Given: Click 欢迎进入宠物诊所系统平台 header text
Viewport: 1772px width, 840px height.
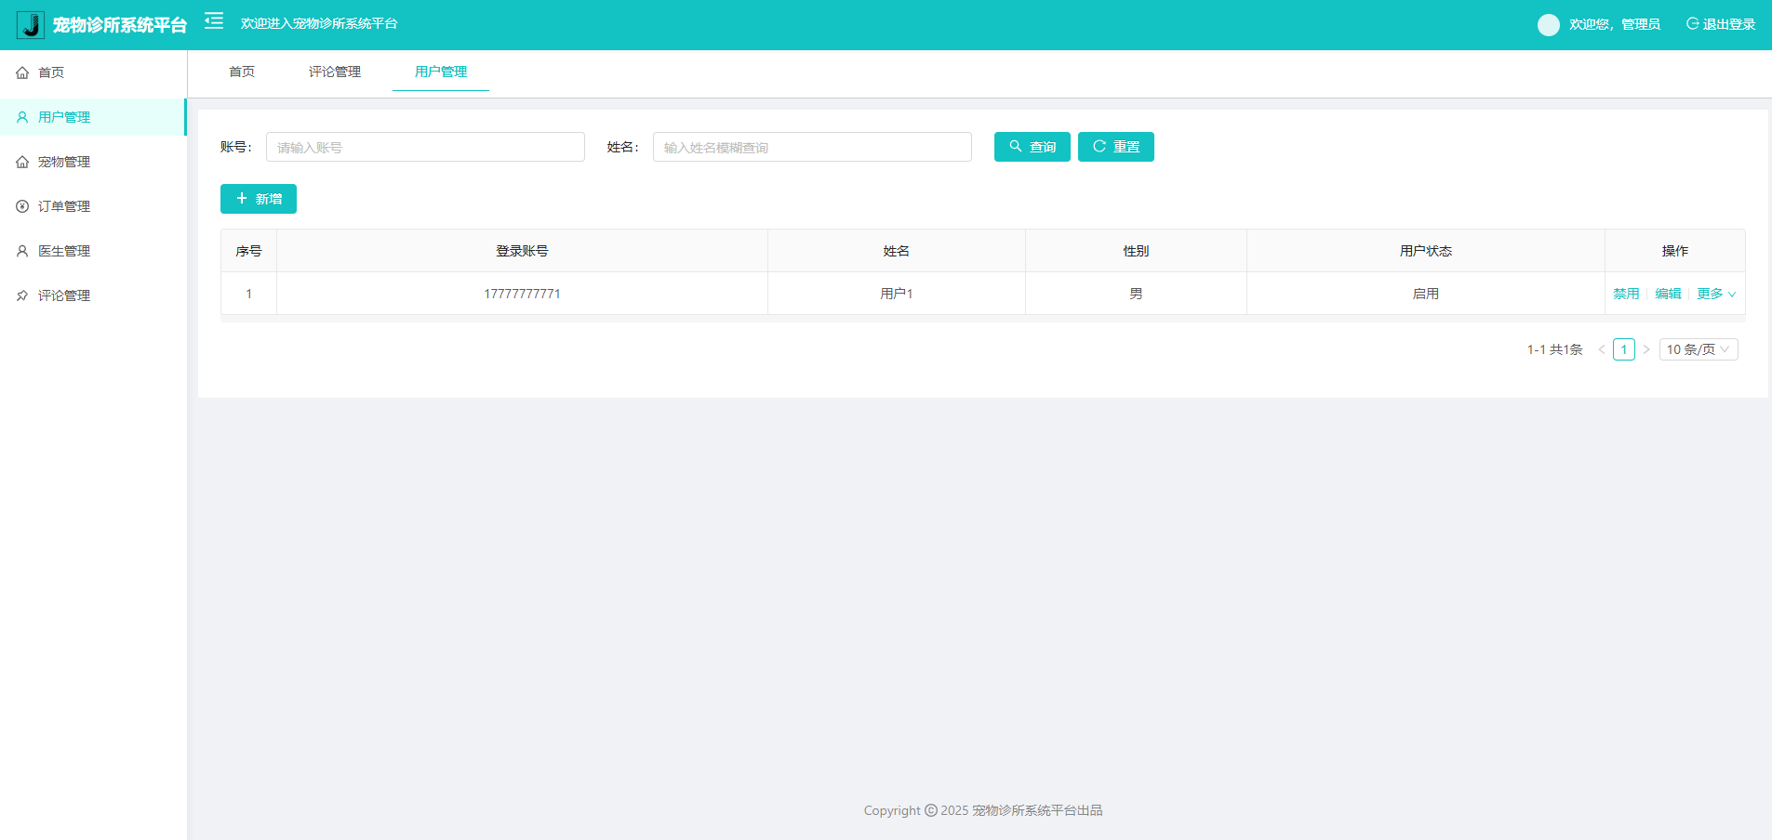Looking at the screenshot, I should coord(319,23).
